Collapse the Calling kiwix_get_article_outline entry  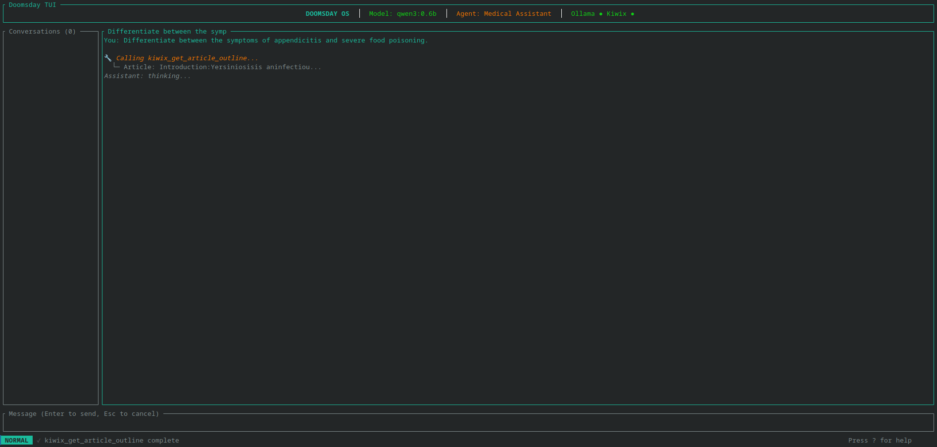point(187,58)
